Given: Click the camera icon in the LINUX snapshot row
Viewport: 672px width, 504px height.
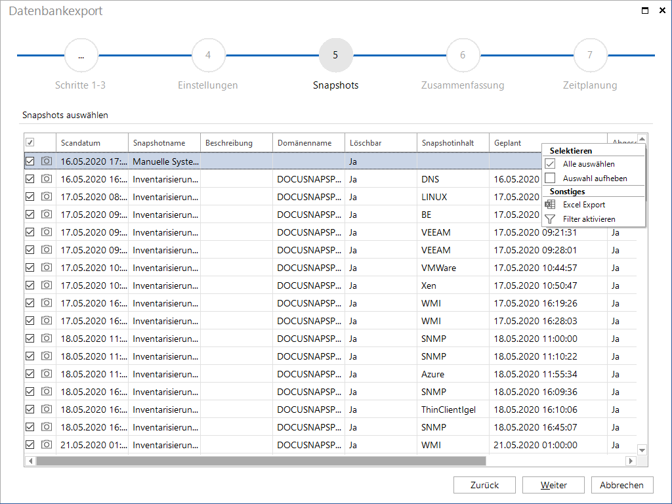Looking at the screenshot, I should click(47, 197).
